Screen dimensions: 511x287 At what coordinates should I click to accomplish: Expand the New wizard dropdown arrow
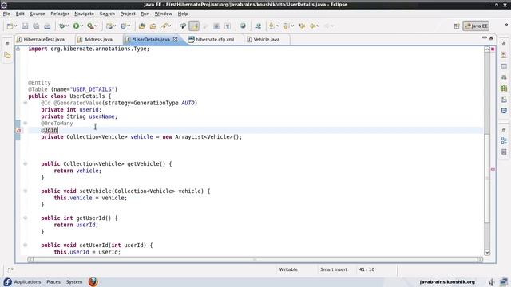pos(15,26)
